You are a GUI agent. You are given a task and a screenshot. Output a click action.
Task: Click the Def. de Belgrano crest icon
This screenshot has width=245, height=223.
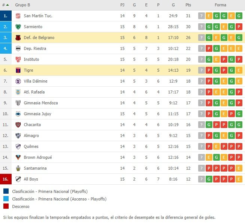18,38
